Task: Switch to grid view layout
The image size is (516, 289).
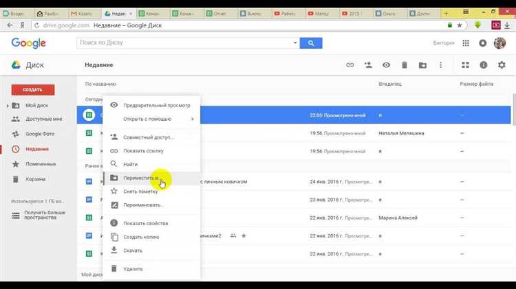Action: tap(465, 65)
